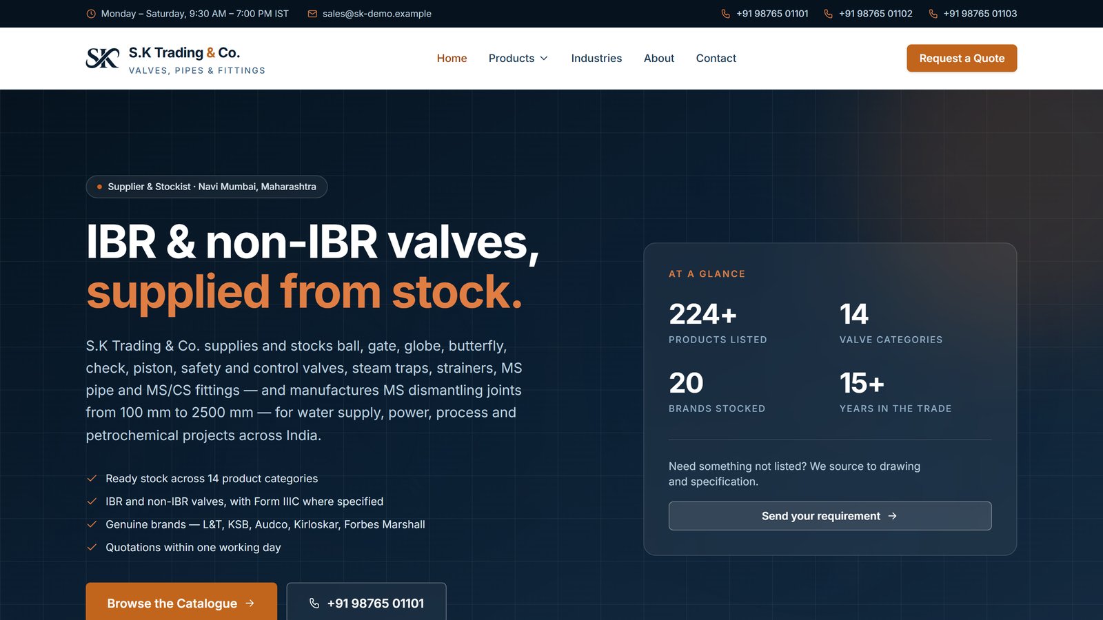Expand the Products dropdown chevron
Image resolution: width=1103 pixels, height=620 pixels.
[x=544, y=59]
